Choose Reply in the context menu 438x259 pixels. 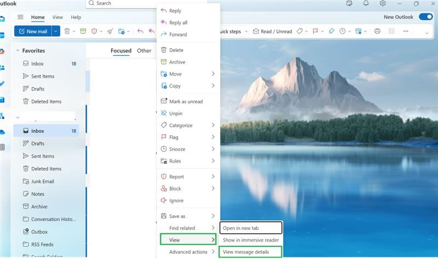click(x=188, y=10)
